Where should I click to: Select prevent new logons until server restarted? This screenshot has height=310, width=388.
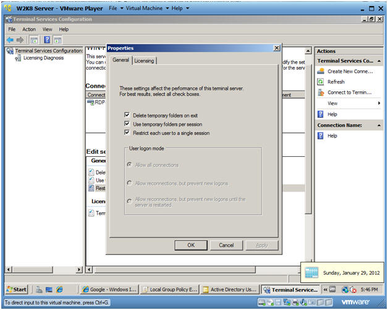pos(129,201)
